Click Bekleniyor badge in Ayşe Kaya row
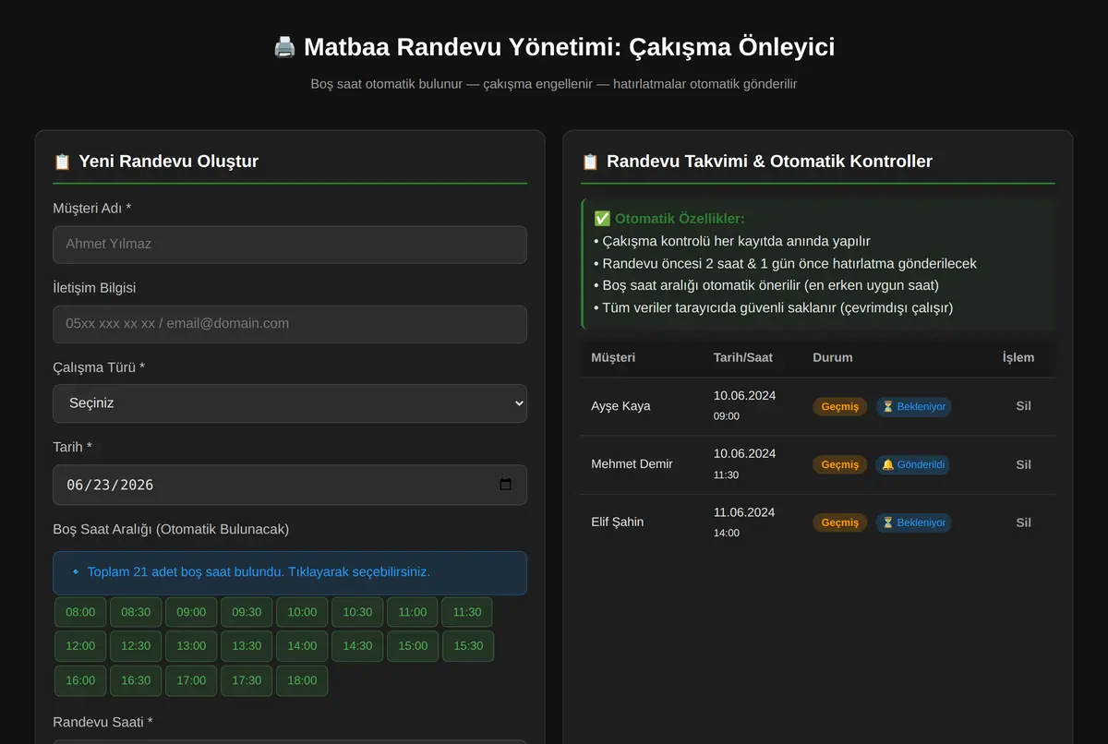The image size is (1108, 744). pyautogui.click(x=913, y=407)
